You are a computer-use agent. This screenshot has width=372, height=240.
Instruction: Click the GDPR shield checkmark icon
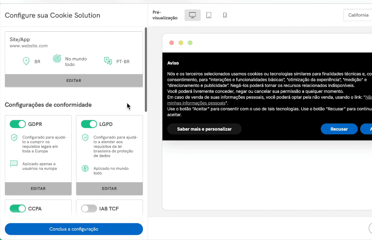[x=14, y=138]
